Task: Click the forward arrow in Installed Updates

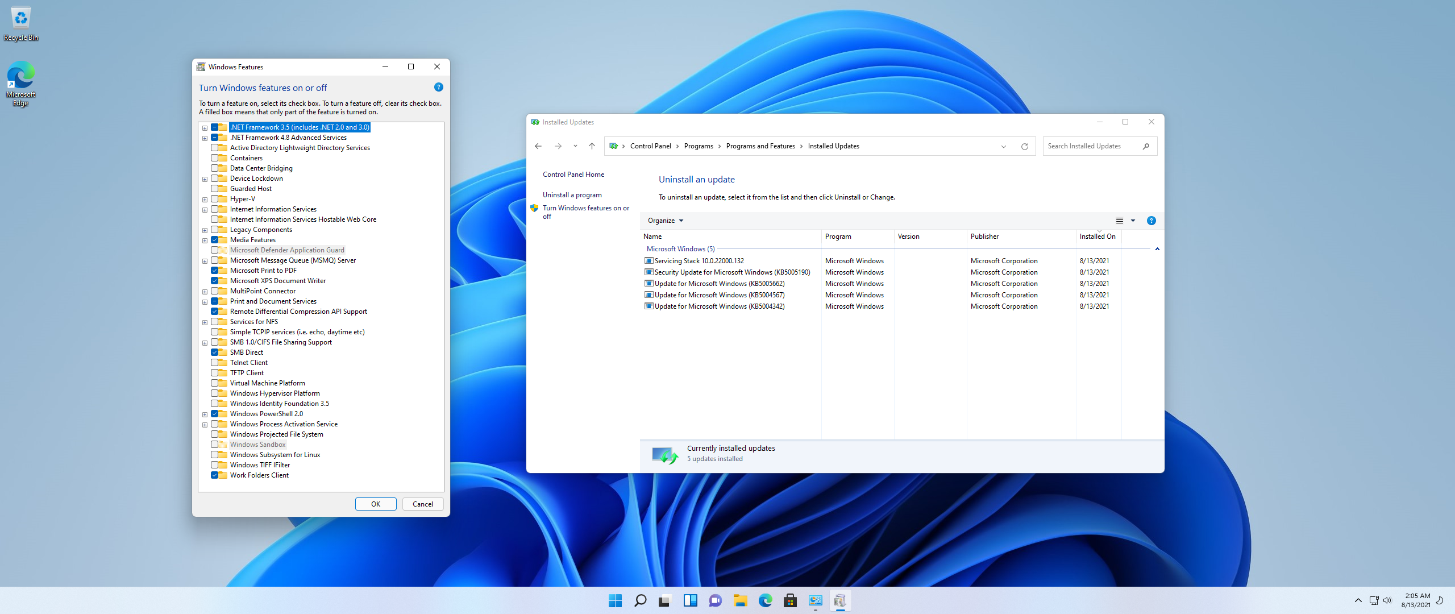Action: pos(558,146)
